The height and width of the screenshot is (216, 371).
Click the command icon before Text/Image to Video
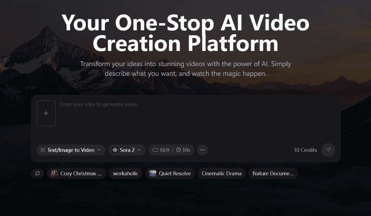tap(43, 150)
